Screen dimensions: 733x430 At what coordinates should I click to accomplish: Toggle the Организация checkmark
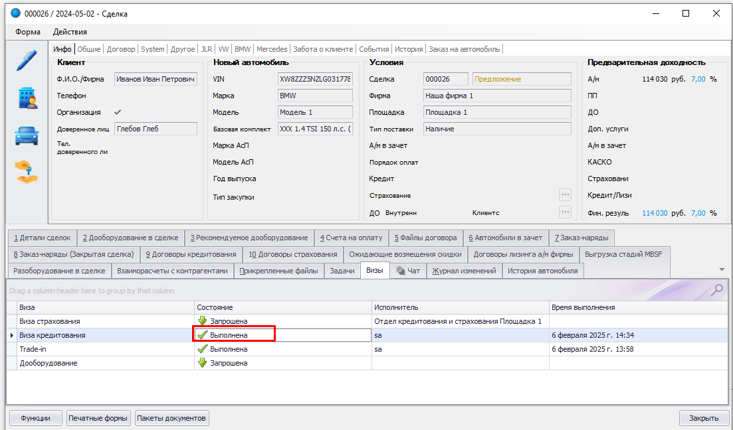tap(118, 112)
